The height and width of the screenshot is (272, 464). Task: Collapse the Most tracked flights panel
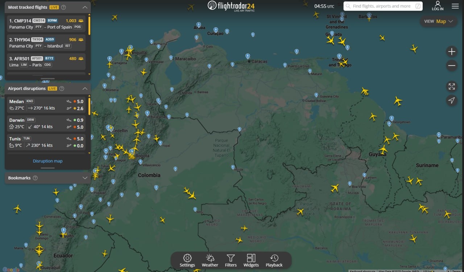click(85, 7)
